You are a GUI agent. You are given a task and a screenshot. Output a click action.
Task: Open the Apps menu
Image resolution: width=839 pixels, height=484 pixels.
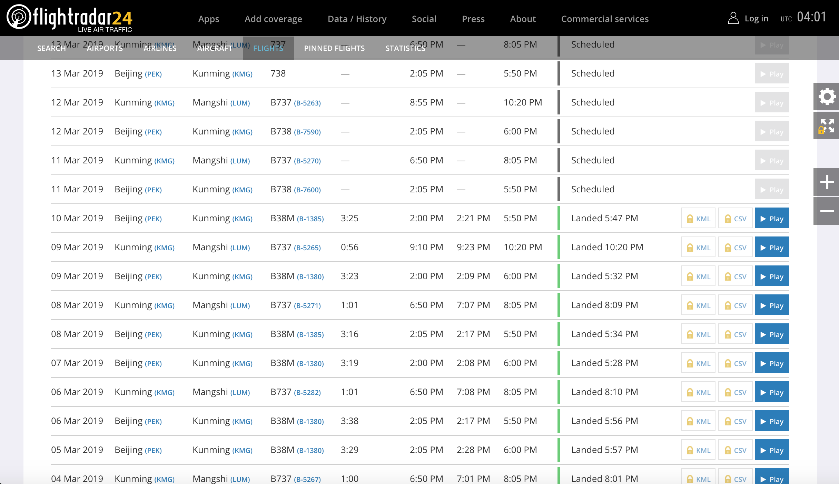208,19
